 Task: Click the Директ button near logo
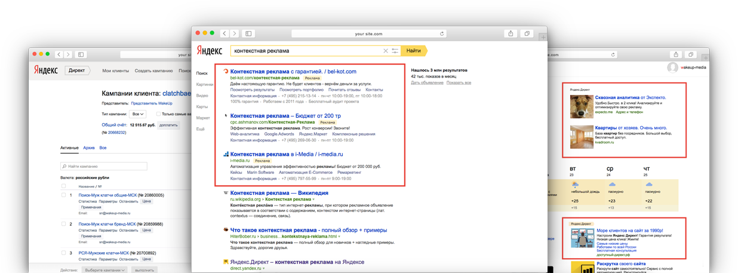[x=78, y=70]
